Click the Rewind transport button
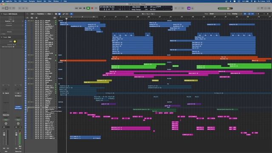The image size is (272, 153). pos(76,8)
